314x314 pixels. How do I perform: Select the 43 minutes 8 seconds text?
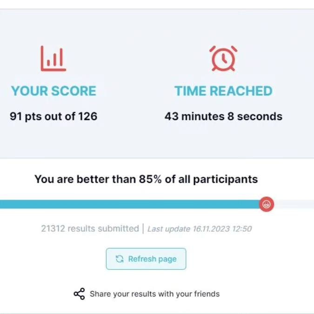coord(223,116)
